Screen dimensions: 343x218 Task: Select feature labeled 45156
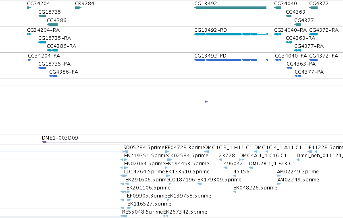[235, 176]
